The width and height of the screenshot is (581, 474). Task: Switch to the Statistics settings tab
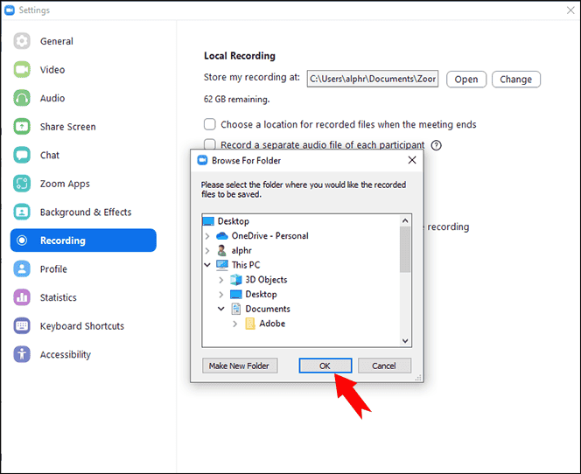point(58,297)
